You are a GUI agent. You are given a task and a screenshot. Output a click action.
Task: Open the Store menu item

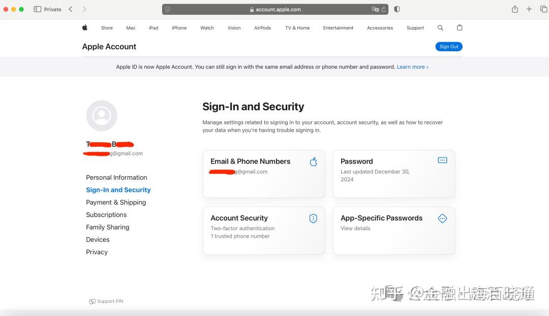[x=107, y=28]
